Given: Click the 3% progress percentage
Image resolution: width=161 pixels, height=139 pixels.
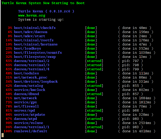Looking at the screenshot, I should pyautogui.click(x=10, y=28).
